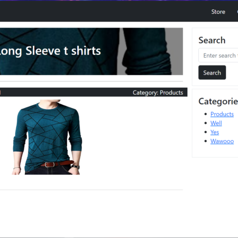Open the Store link in the navbar
Viewport: 238px width, 238px height.
click(x=218, y=12)
